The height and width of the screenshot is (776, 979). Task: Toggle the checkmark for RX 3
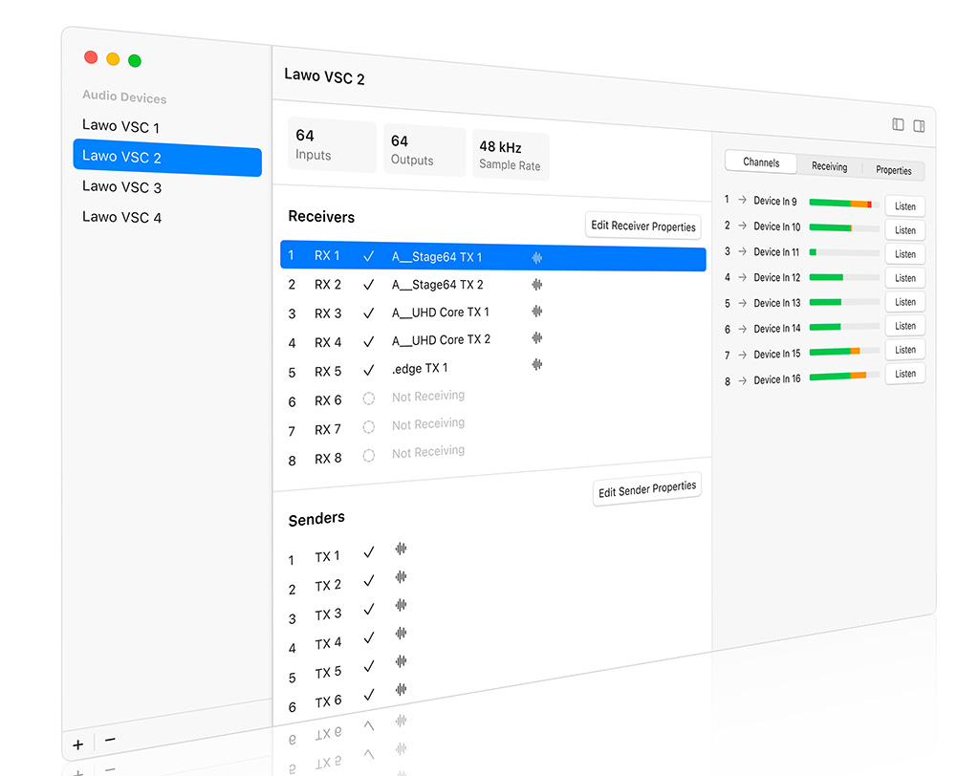[369, 313]
